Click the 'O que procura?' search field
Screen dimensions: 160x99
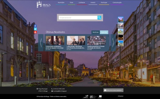78,18
